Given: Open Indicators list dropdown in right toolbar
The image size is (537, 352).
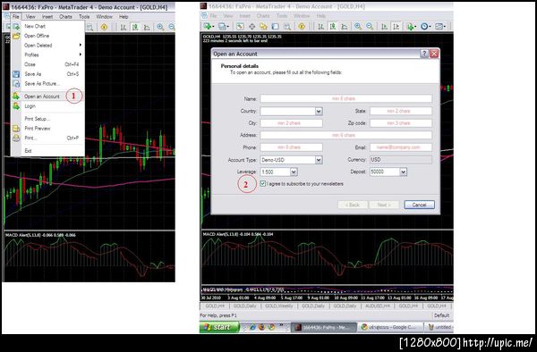Looking at the screenshot, I should (411, 26).
